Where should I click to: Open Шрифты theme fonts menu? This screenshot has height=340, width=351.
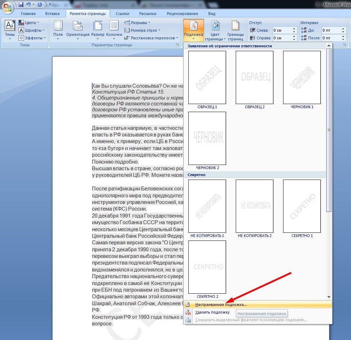(x=32, y=30)
